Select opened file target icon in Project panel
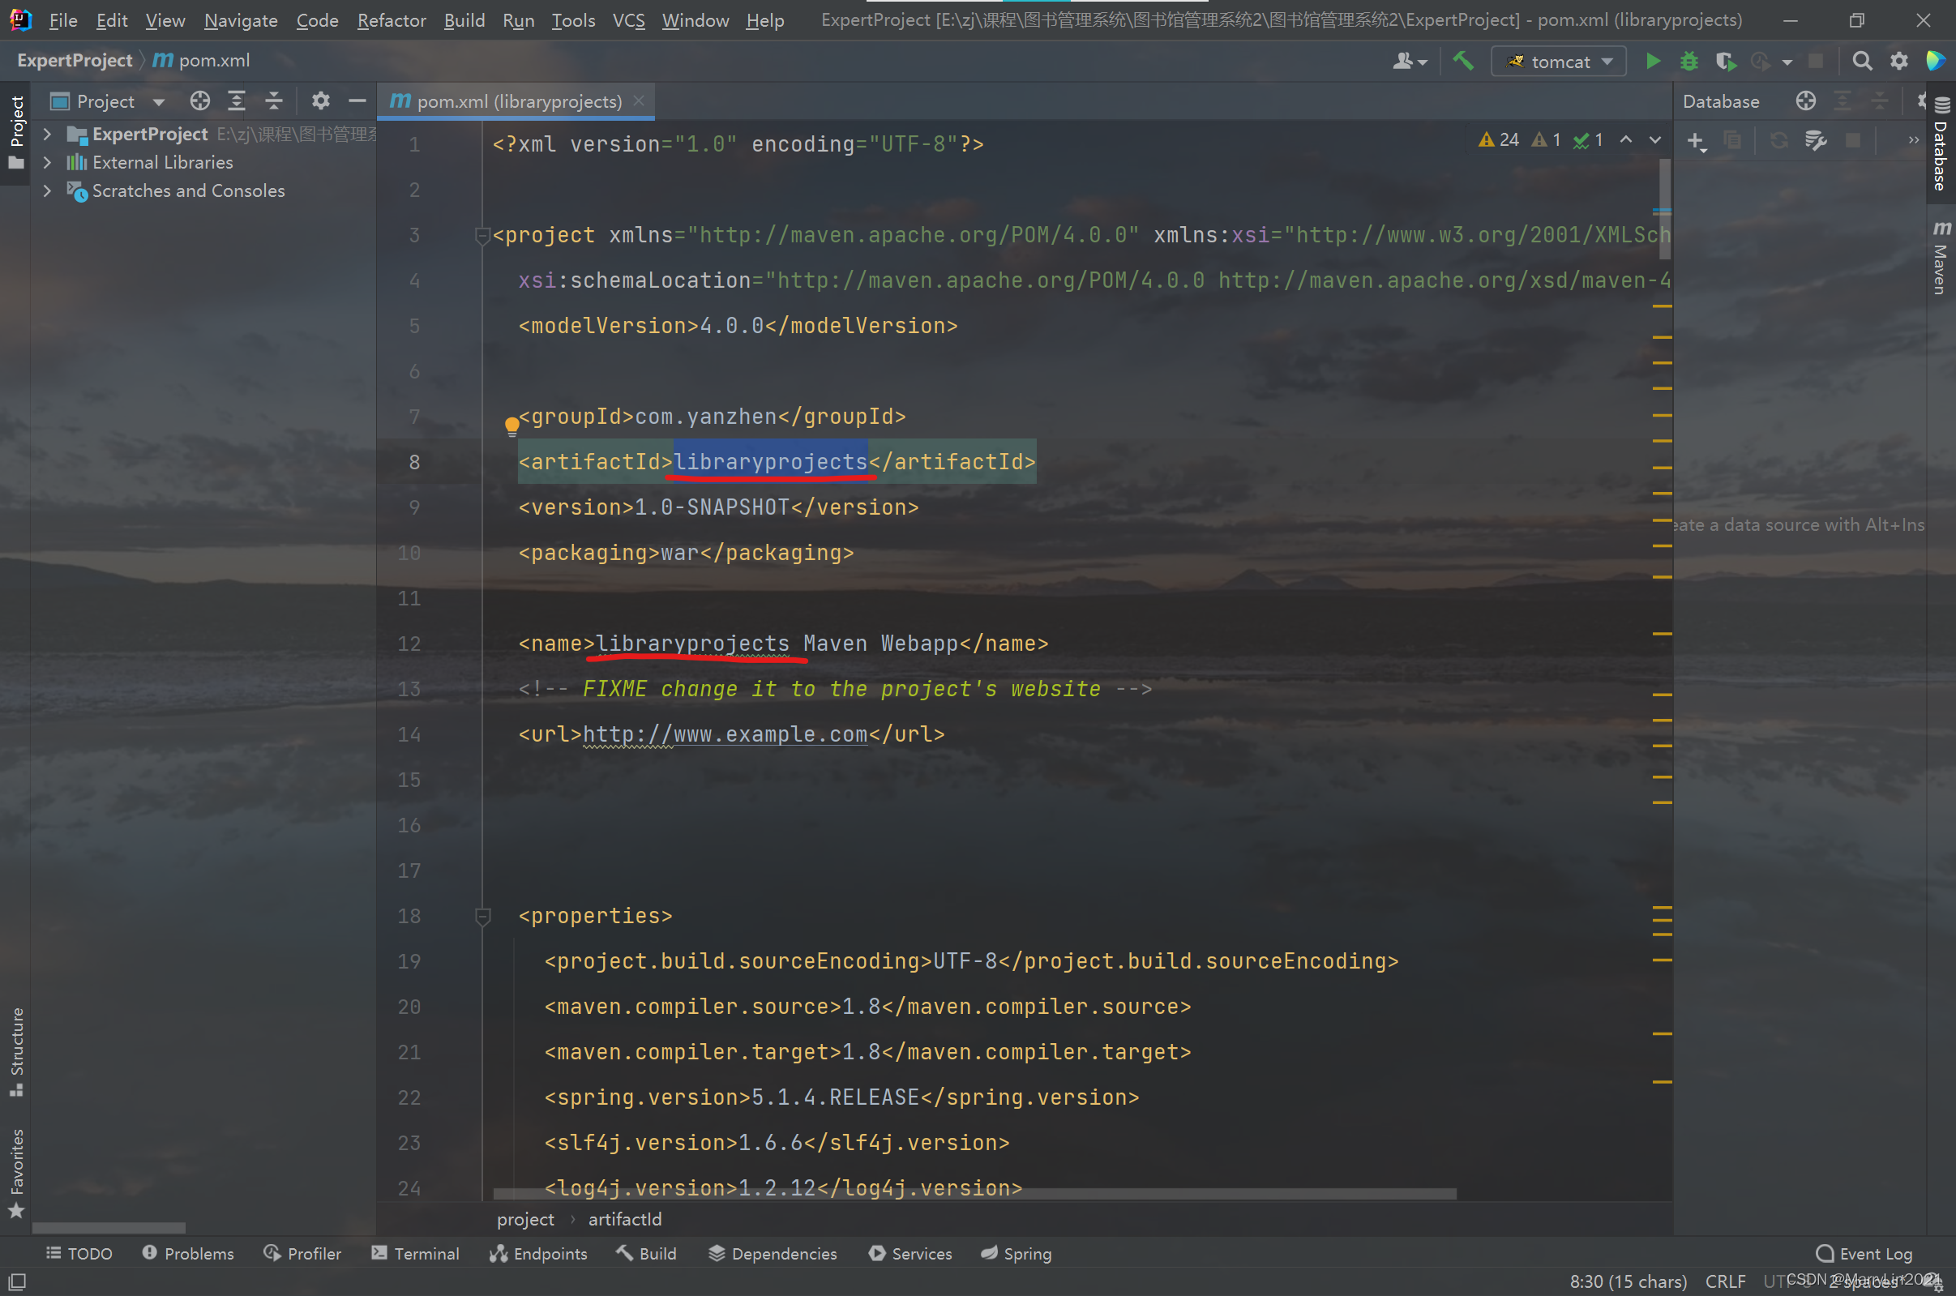Image resolution: width=1956 pixels, height=1296 pixels. click(199, 101)
